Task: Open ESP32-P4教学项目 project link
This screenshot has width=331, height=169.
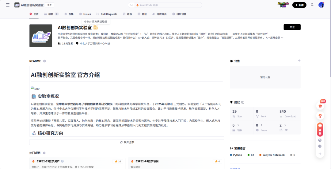Action: point(147,161)
